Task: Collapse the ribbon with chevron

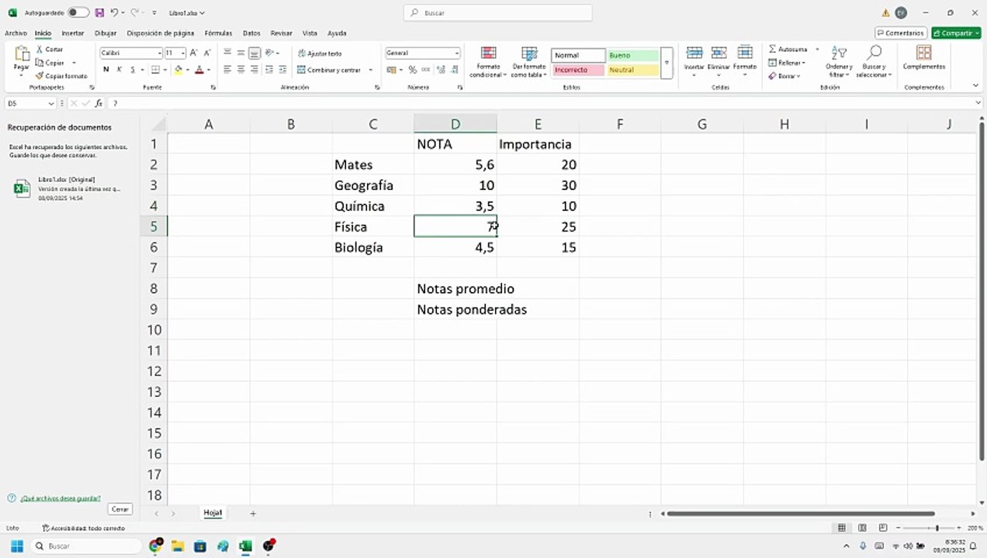Action: click(975, 85)
